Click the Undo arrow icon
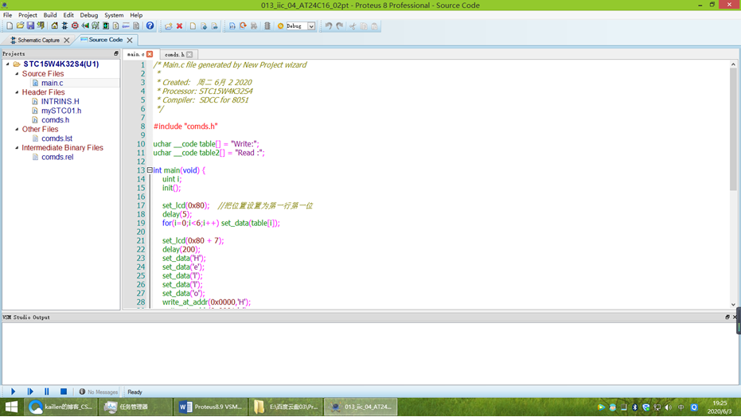Image resolution: width=741 pixels, height=417 pixels. [329, 26]
